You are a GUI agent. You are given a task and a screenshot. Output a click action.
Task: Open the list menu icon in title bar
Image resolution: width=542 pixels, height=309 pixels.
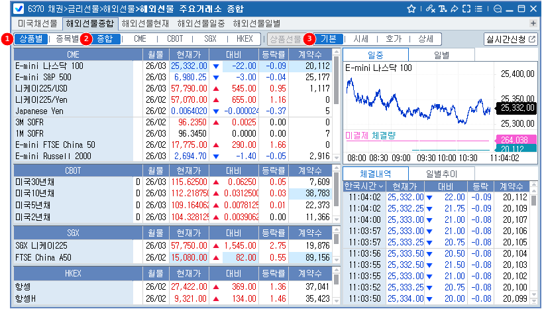(478, 9)
